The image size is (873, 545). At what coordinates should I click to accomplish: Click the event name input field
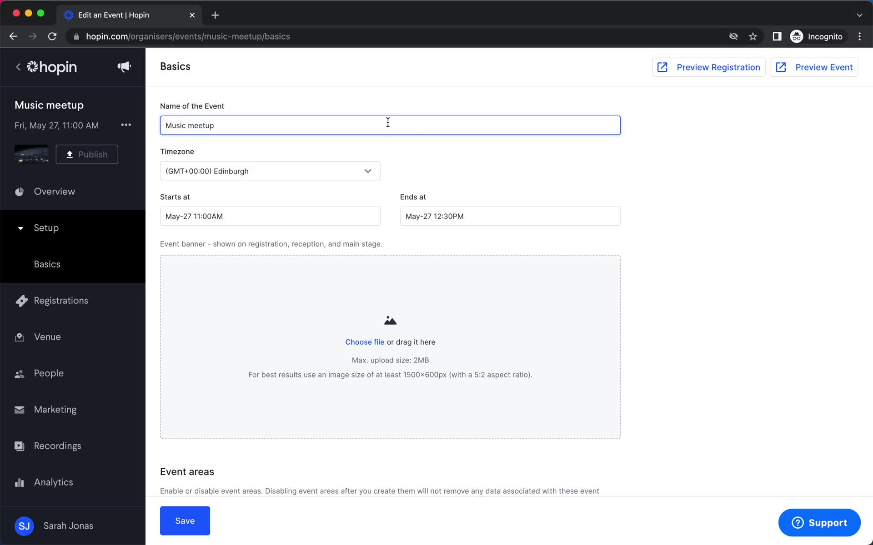(x=390, y=125)
